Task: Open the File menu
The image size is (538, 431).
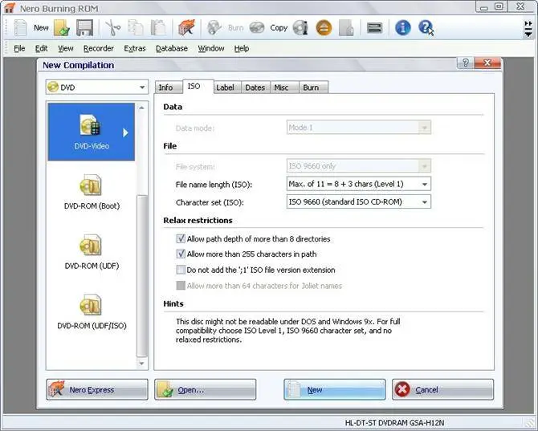Action: [19, 48]
